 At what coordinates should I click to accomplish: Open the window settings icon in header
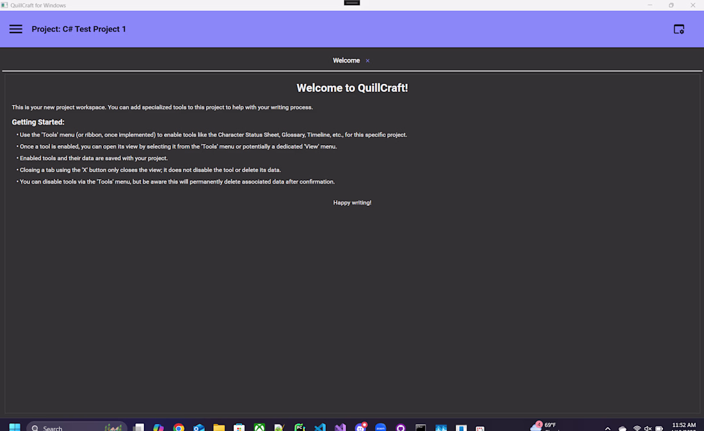(679, 29)
